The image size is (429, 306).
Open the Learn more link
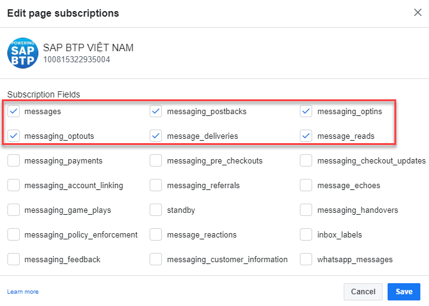pyautogui.click(x=23, y=292)
